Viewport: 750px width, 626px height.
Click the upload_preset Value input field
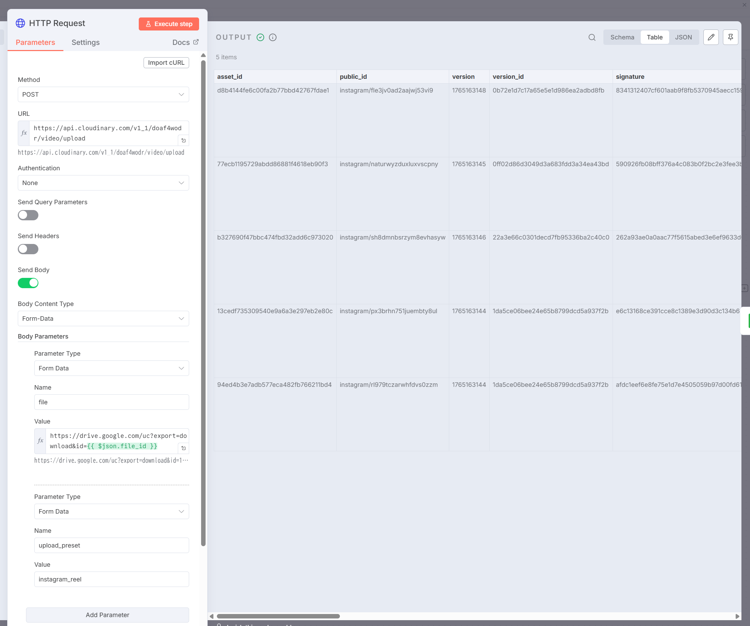[x=111, y=579]
